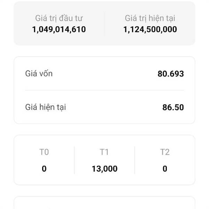Click the divider between investment and current value
This screenshot has height=209, width=209.
[x=104, y=24]
